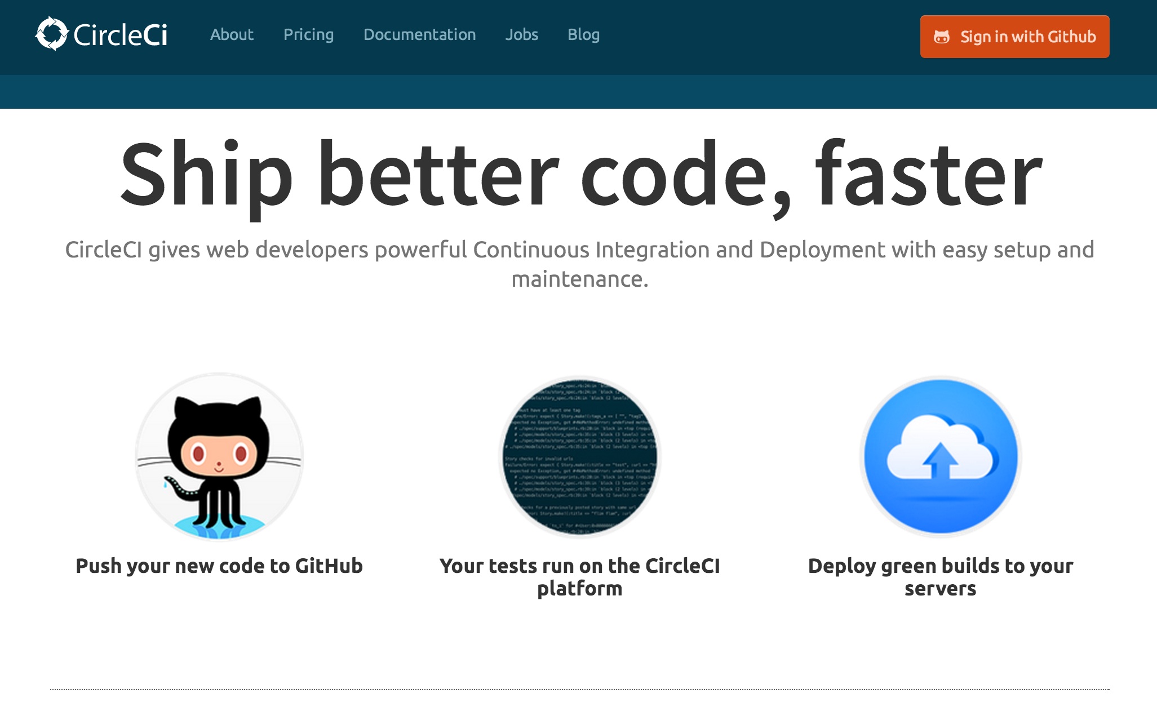The width and height of the screenshot is (1157, 716).
Task: Visit the Blog link
Action: pos(583,35)
